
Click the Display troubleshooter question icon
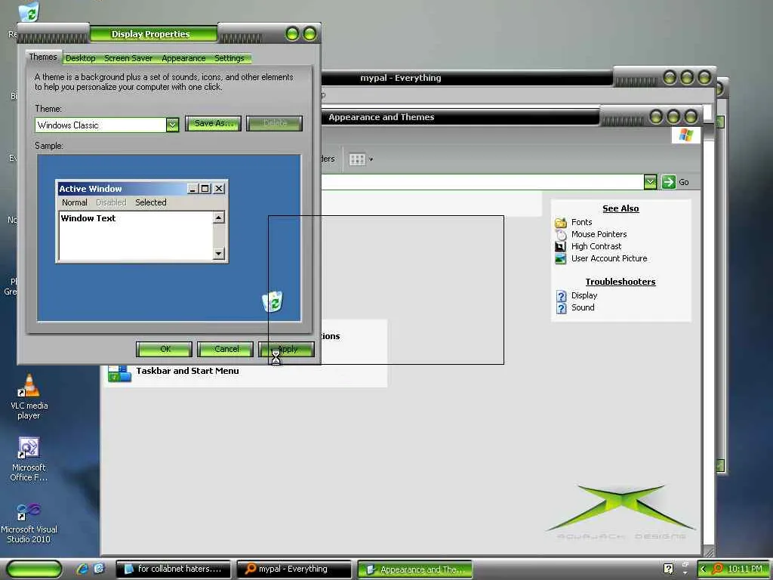561,296
